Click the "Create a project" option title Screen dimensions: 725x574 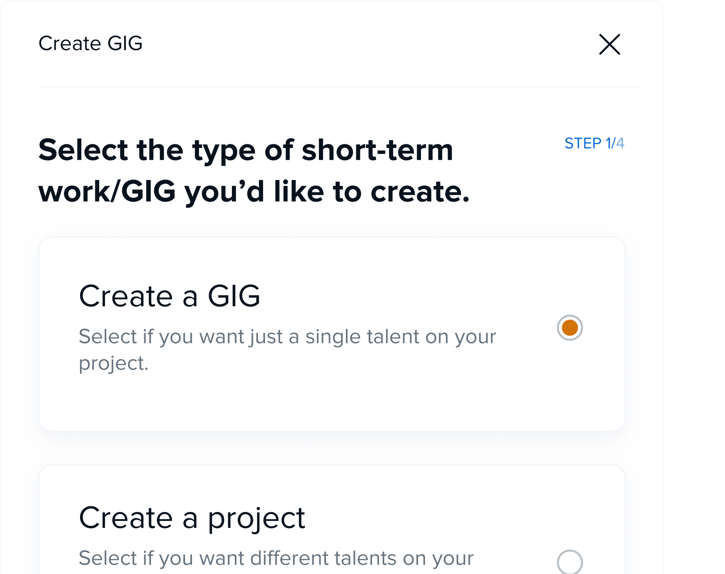point(192,518)
